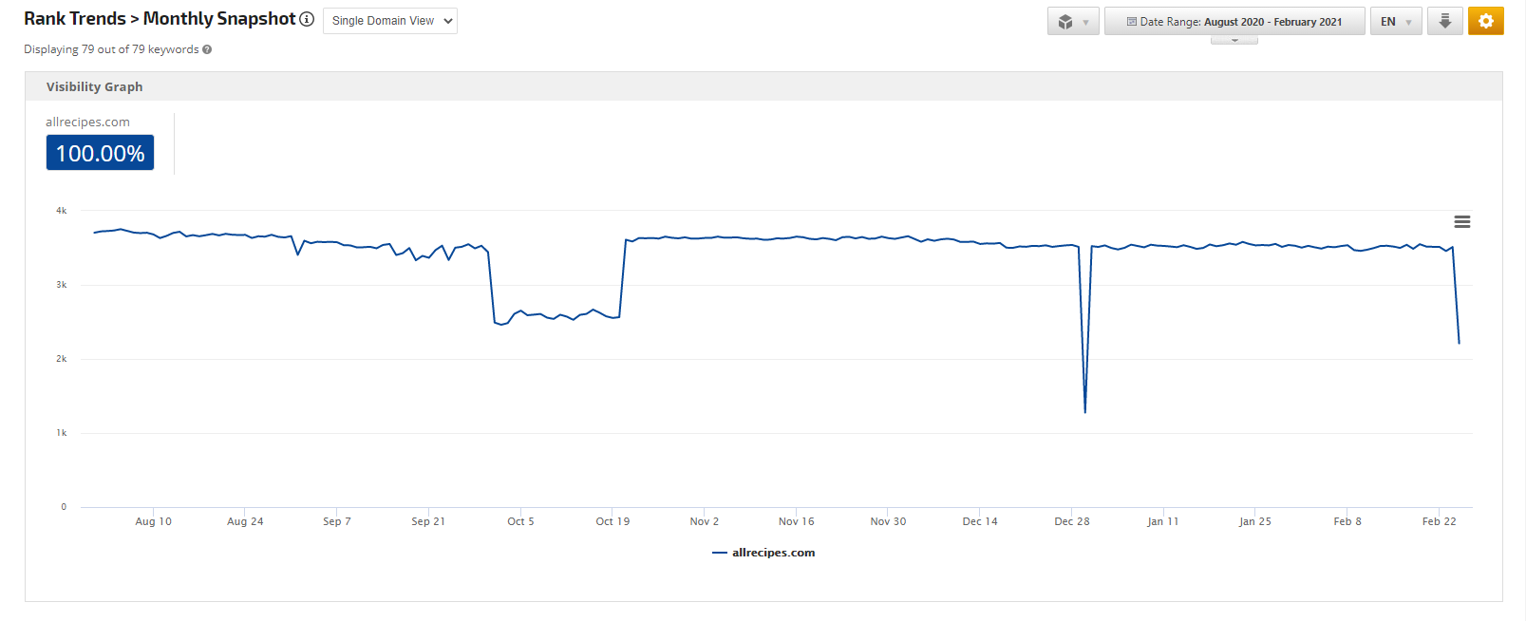Click the info icon beside Monthly Snapshot

click(307, 19)
